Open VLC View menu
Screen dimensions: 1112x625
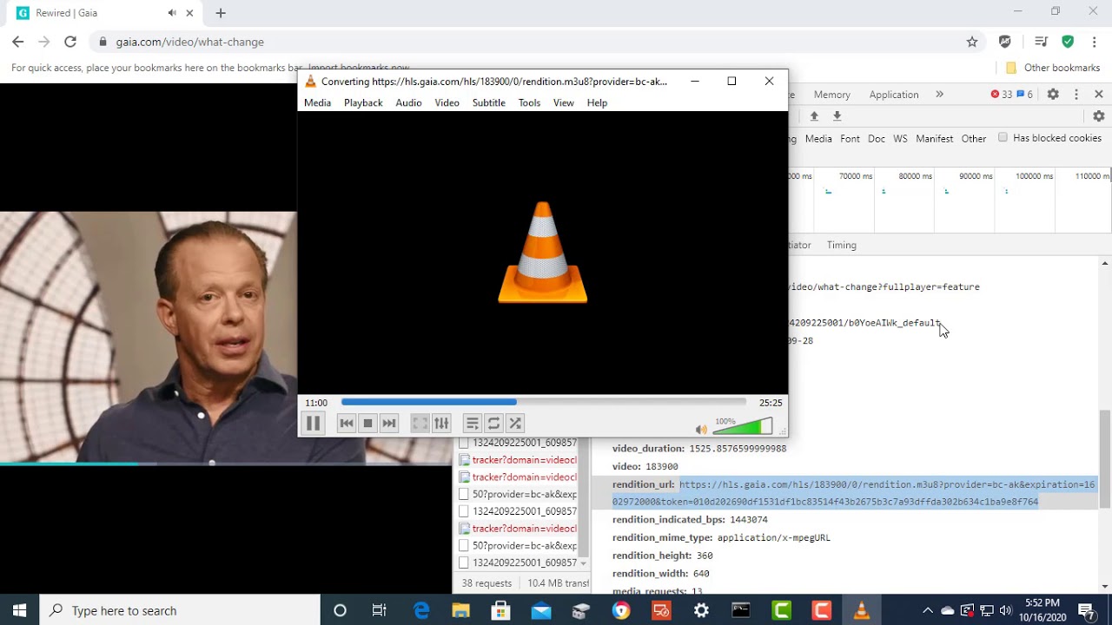[x=563, y=102]
